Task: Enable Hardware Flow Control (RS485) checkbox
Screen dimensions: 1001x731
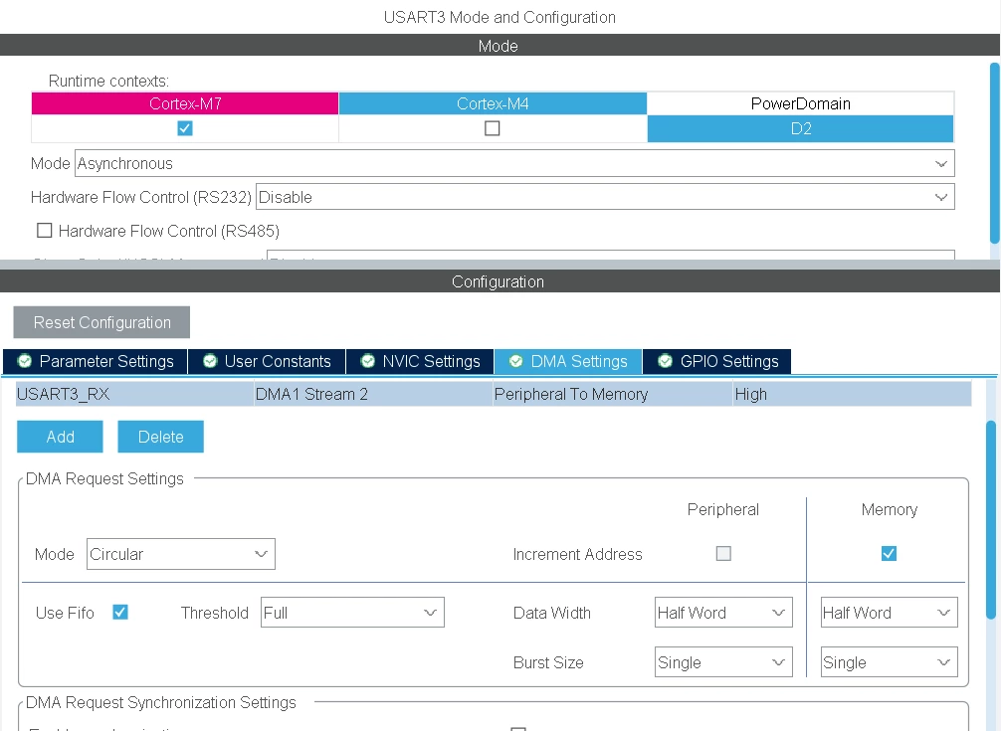Action: click(44, 231)
